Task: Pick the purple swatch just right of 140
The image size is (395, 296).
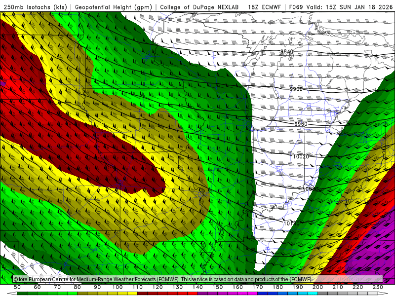Action: pyautogui.click(x=202, y=294)
